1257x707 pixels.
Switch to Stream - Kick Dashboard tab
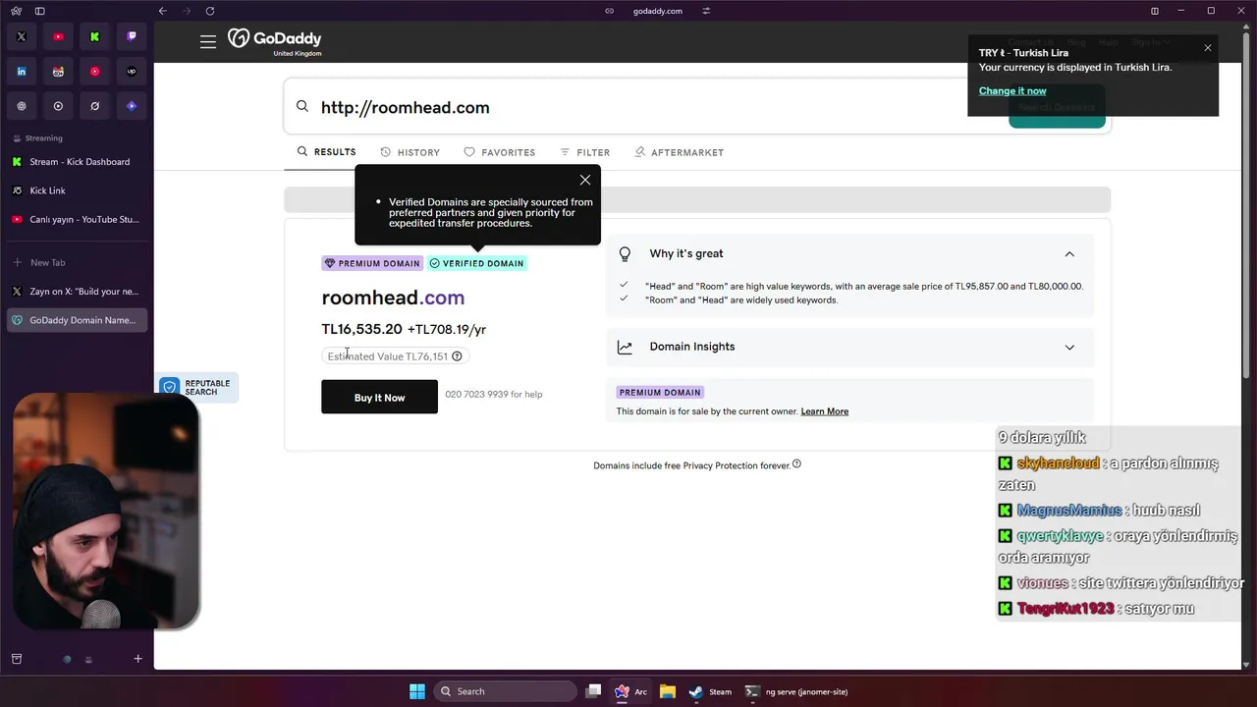tap(78, 162)
